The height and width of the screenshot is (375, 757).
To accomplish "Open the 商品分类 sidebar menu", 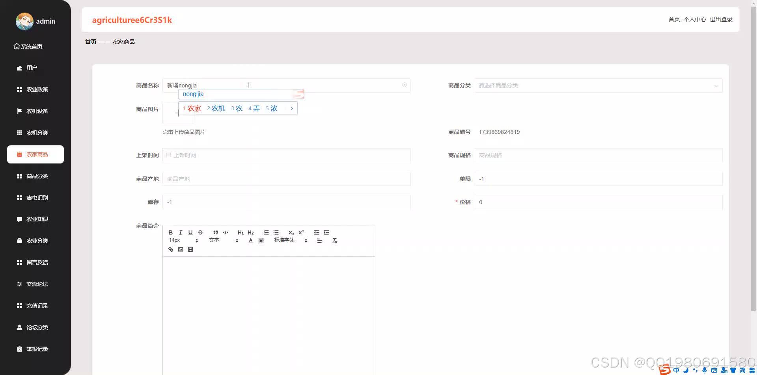I will coord(35,176).
